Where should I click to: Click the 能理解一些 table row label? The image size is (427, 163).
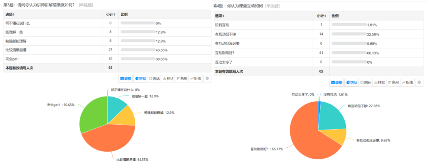click(x=14, y=32)
